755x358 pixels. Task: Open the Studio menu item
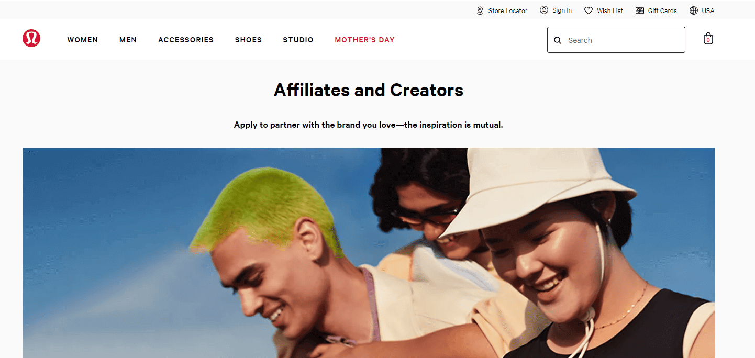point(298,40)
